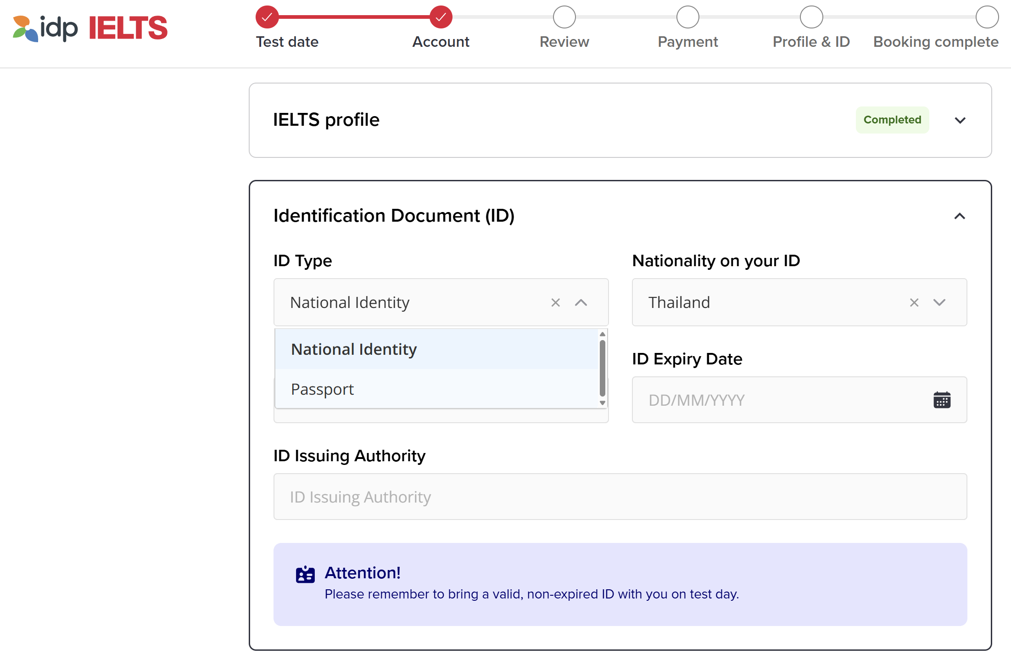Viewport: 1011px width, 654px height.
Task: Clear the Thailand nationality using the × icon
Action: (x=914, y=302)
